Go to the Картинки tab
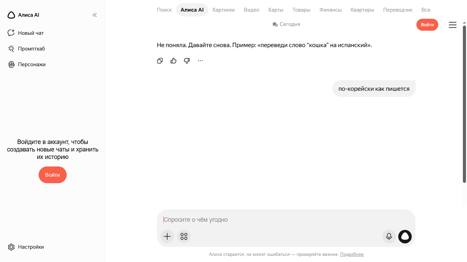 tap(224, 10)
